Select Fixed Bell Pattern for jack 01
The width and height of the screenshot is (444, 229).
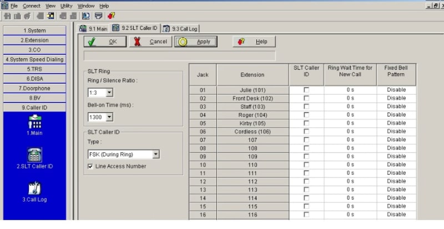[x=396, y=90]
